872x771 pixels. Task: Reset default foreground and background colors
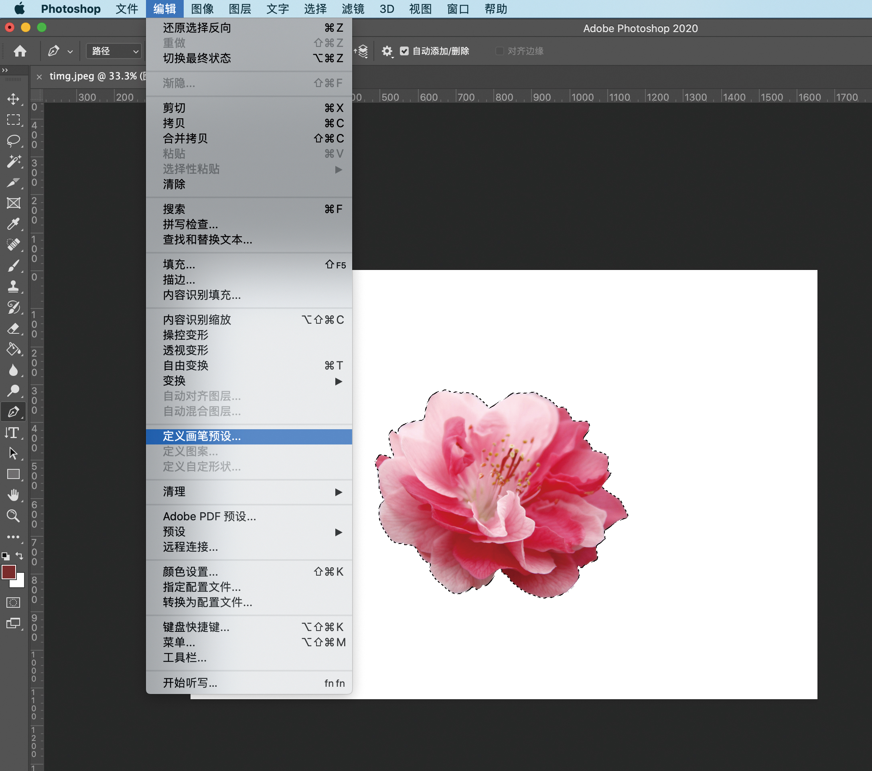pos(6,556)
